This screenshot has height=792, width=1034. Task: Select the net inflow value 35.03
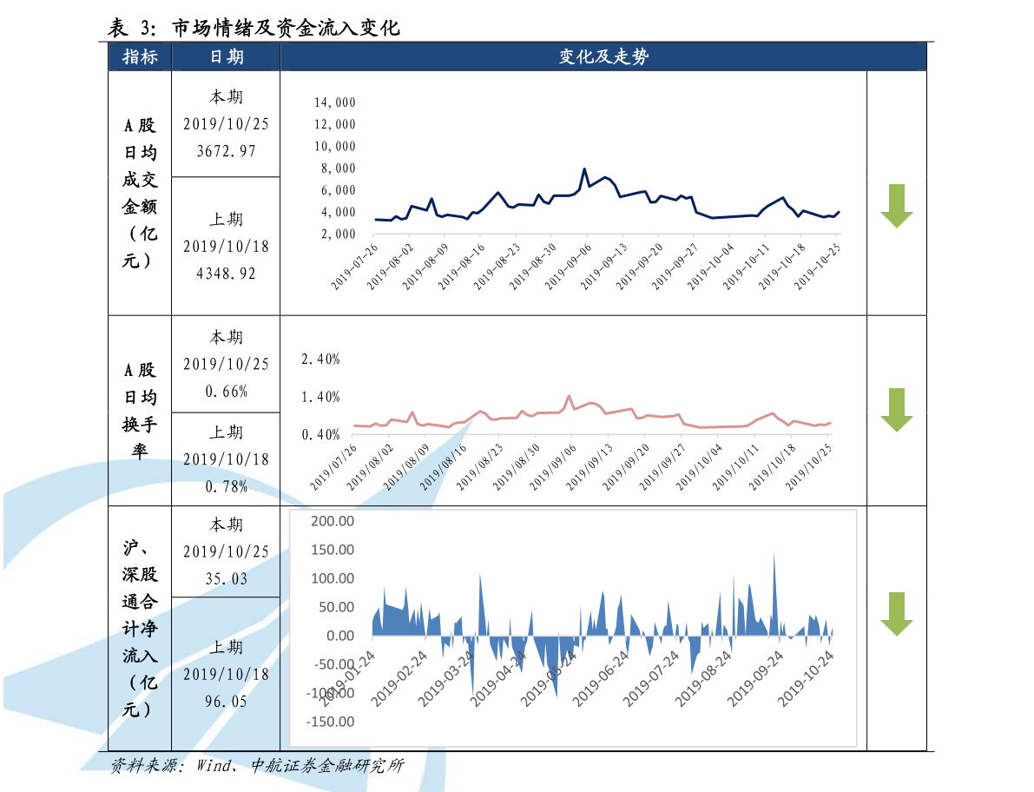click(227, 578)
